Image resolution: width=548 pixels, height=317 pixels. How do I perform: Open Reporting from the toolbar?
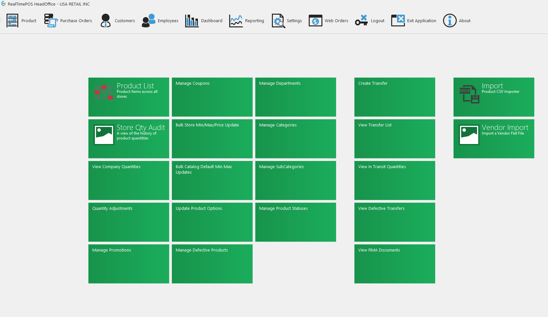coord(246,21)
